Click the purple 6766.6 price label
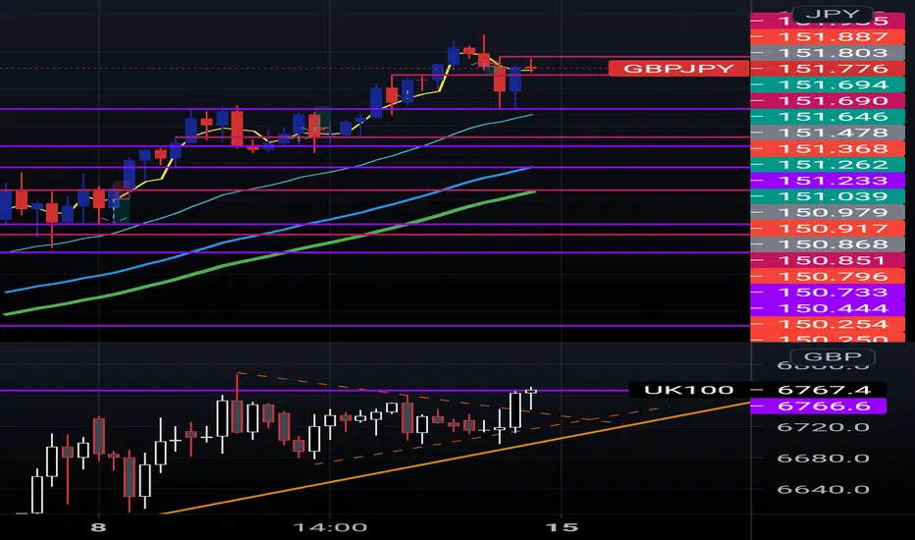 point(818,405)
